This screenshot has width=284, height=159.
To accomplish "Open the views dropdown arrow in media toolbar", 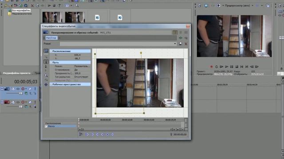I will [x=71, y=6].
